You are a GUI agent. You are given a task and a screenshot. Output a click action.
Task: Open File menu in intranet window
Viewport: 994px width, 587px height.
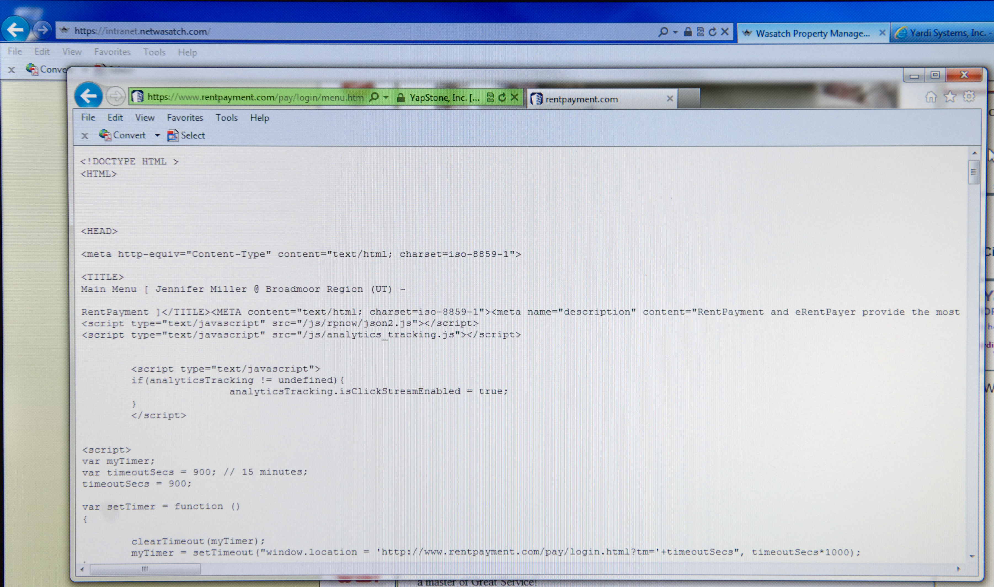click(15, 51)
